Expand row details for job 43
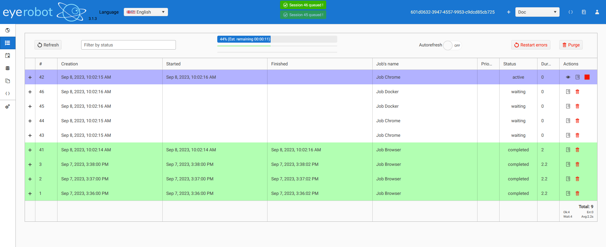This screenshot has height=247, width=606. [30, 136]
